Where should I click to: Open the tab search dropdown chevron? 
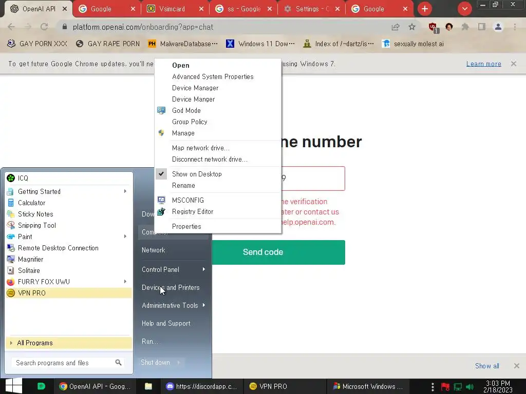pyautogui.click(x=464, y=9)
